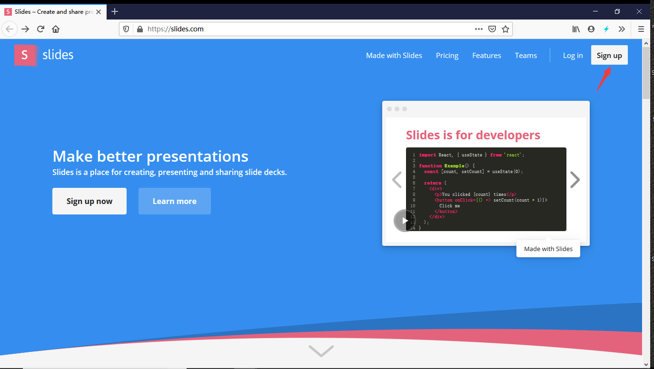Close the Slides browser tab

[x=99, y=11]
